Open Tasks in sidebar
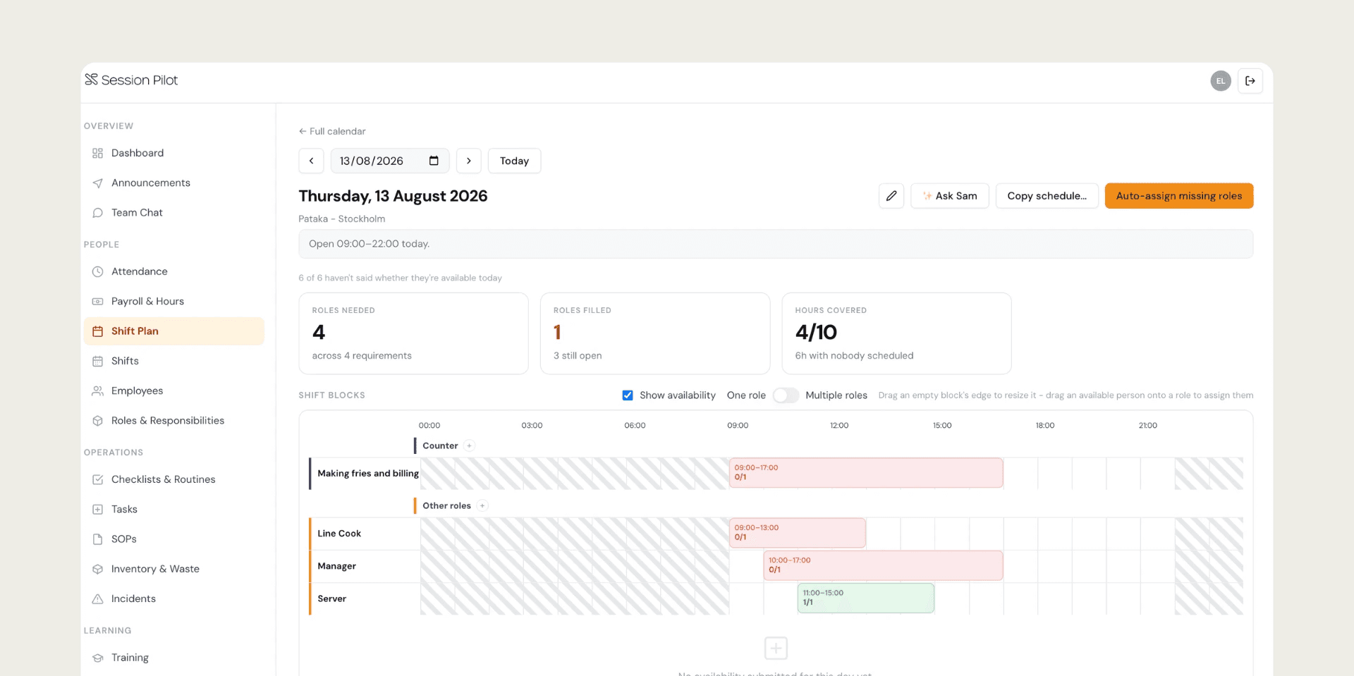 pos(173,509)
